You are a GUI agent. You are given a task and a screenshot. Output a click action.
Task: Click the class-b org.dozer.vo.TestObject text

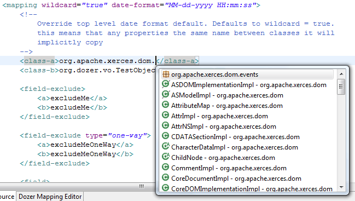(107, 70)
